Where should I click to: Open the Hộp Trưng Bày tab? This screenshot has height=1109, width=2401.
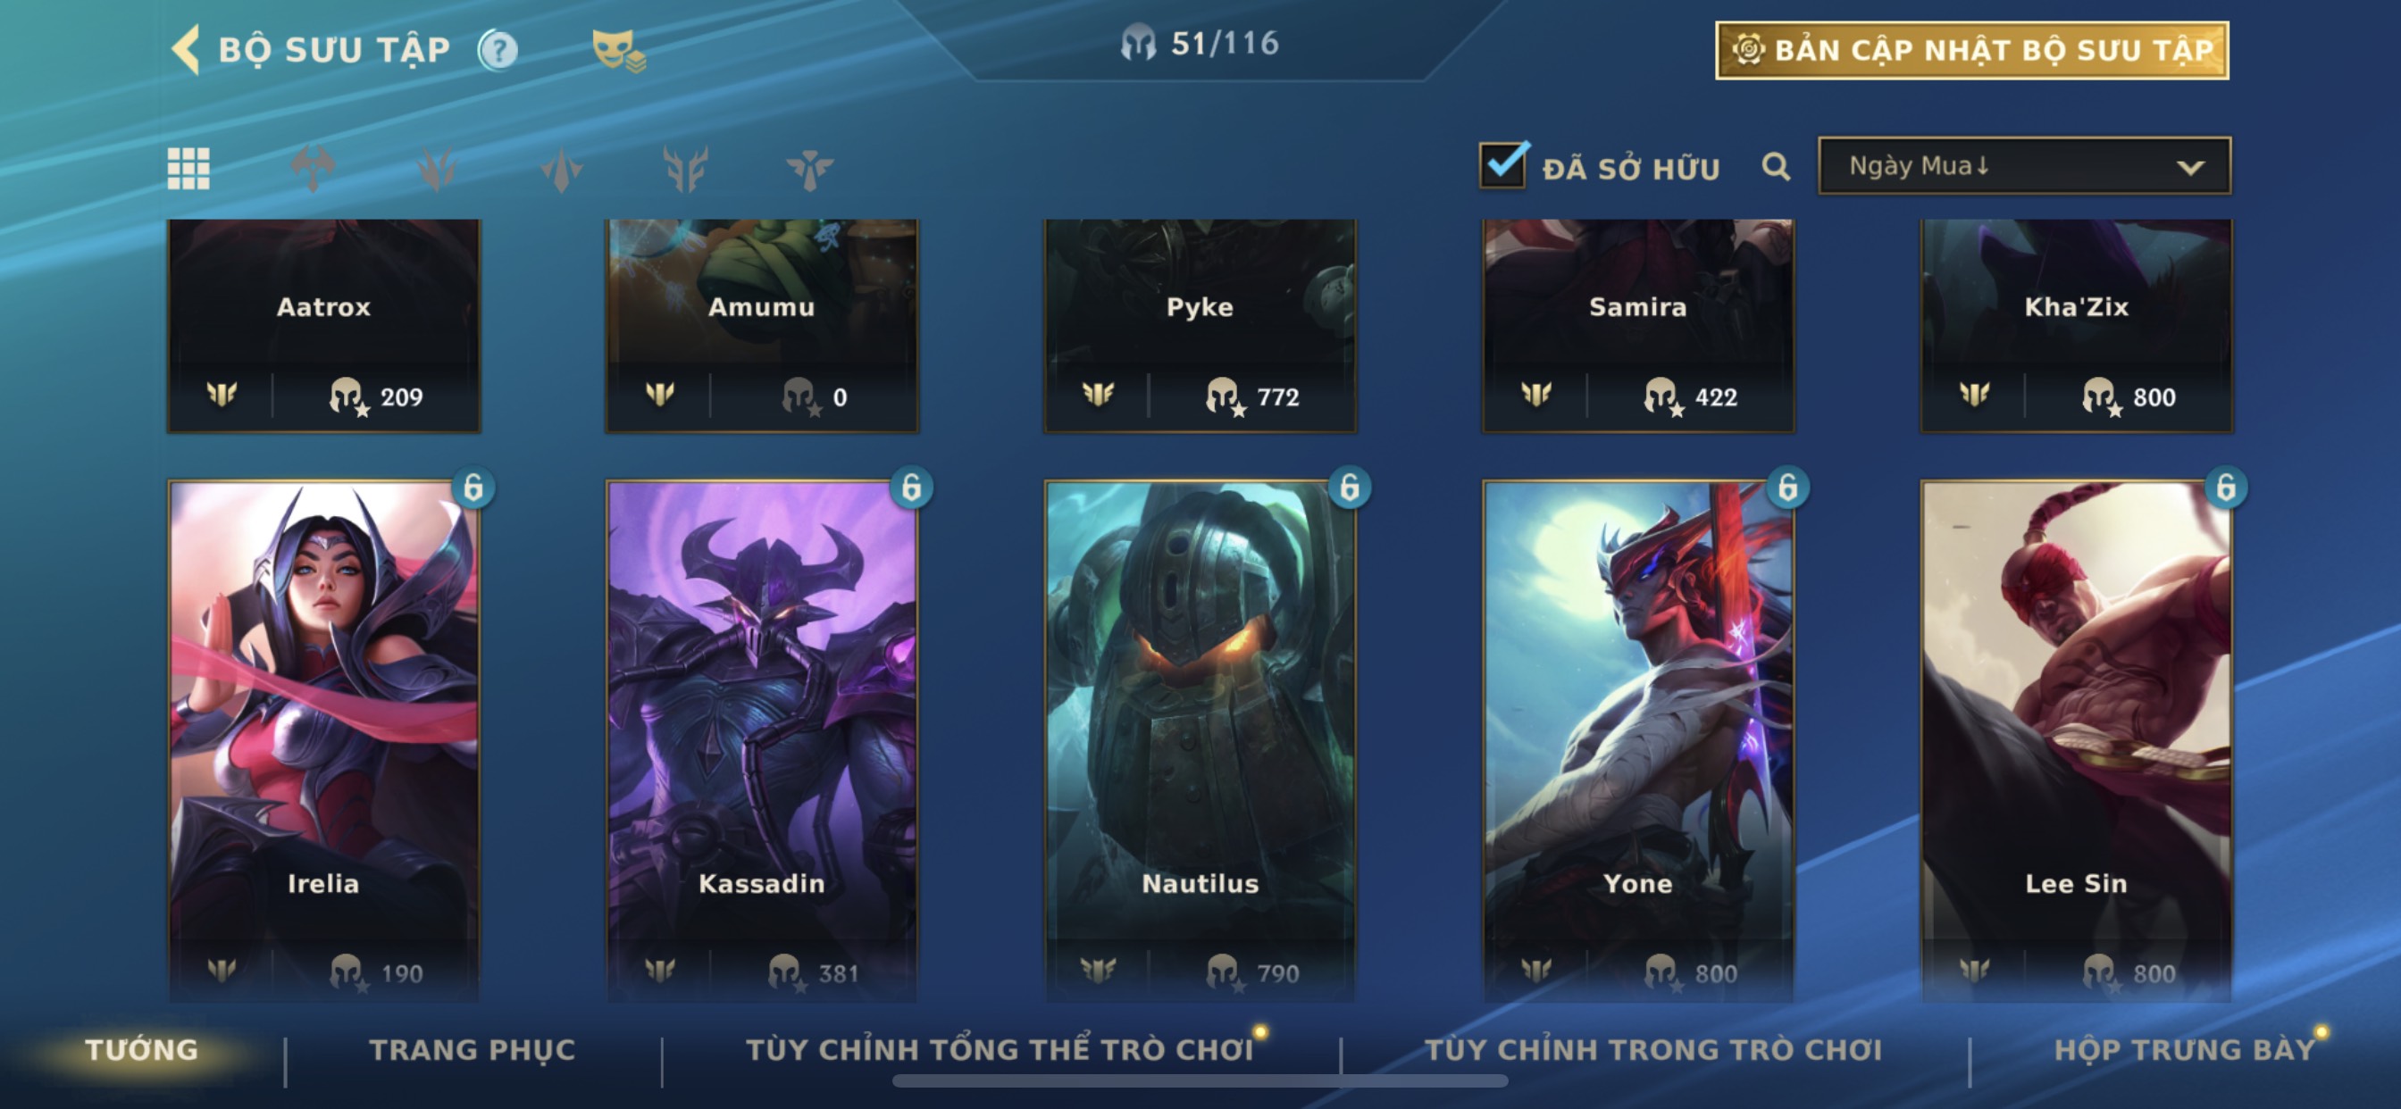click(x=2184, y=1049)
